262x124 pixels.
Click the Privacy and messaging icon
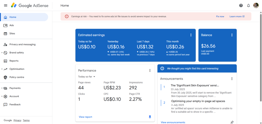point(5,44)
